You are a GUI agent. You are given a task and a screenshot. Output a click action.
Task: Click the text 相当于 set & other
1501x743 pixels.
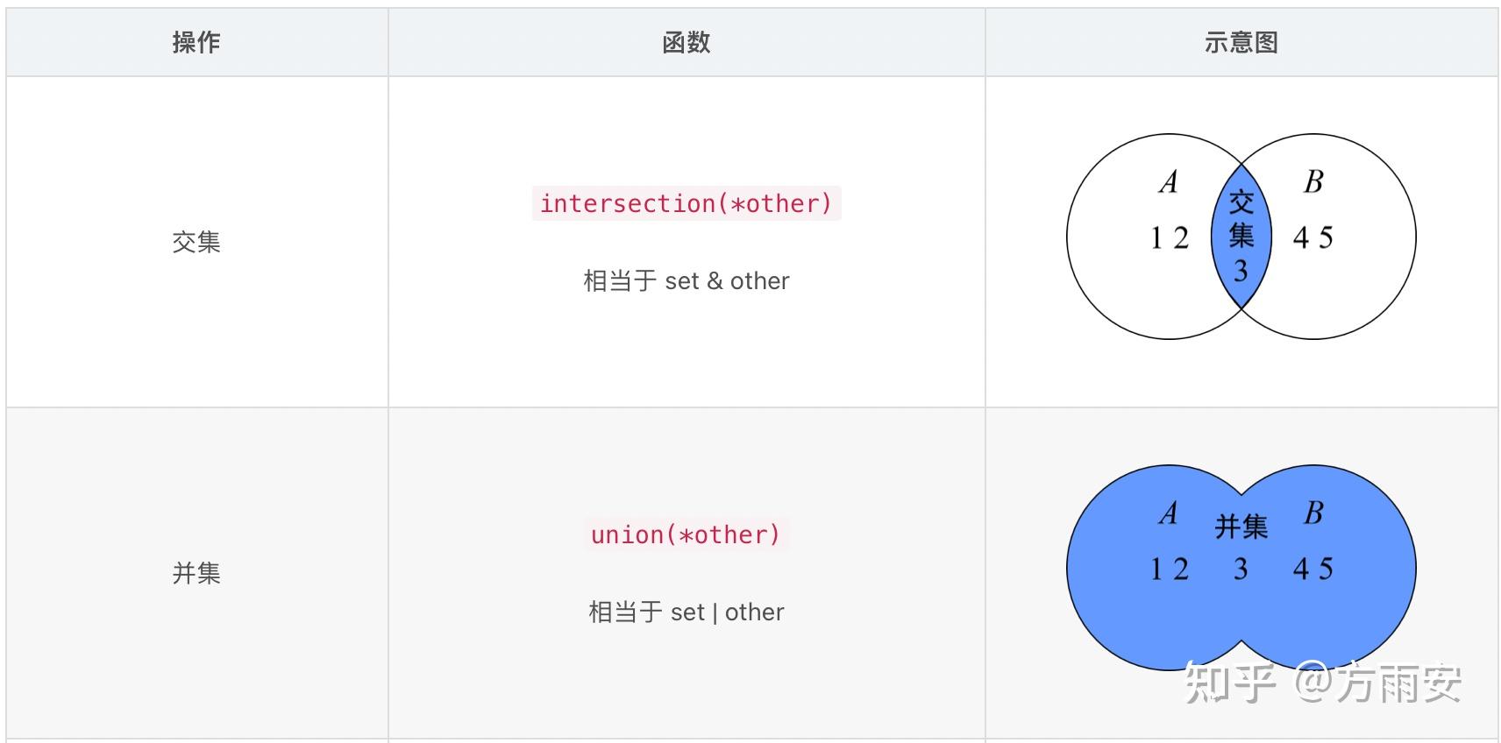tap(686, 280)
